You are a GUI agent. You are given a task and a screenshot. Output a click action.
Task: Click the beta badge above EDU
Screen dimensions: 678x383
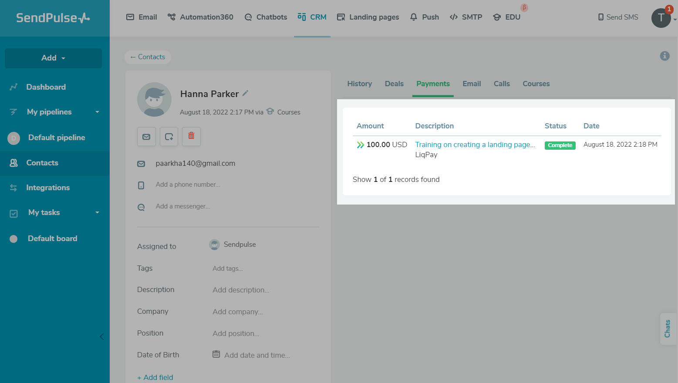tap(524, 7)
